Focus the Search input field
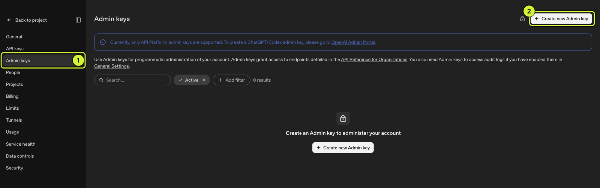Screen dimensions: 600x188 [x=132, y=80]
